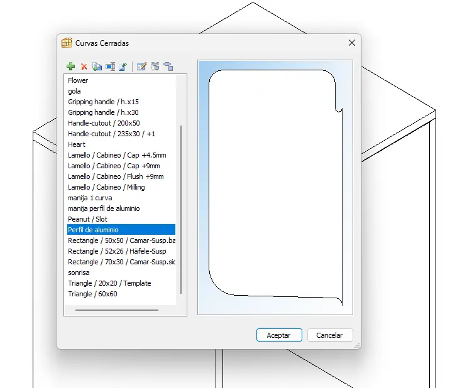
Task: Select Peanut / Slot from the list
Action: pos(89,219)
